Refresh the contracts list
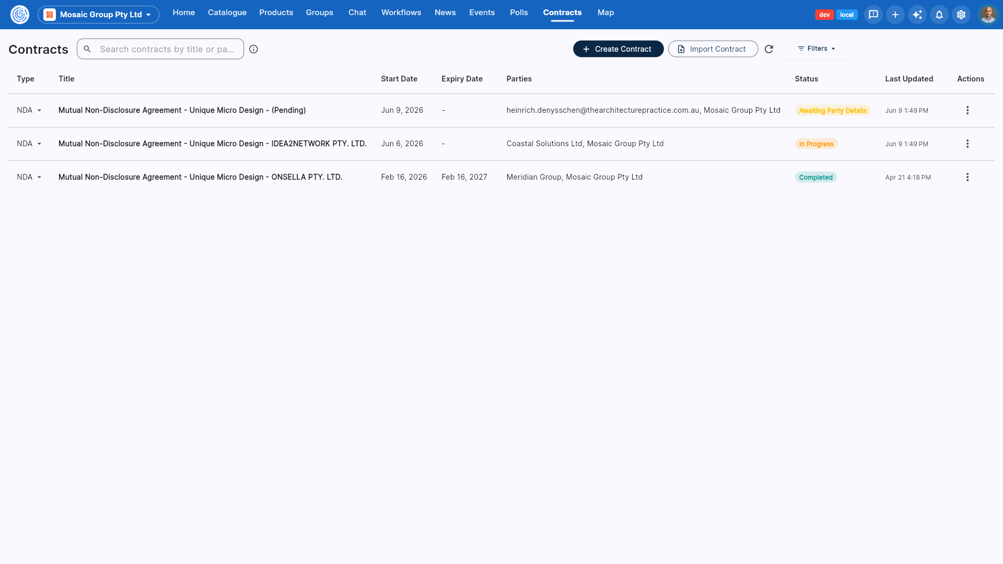Screen dimensions: 1003x564 [x=768, y=49]
